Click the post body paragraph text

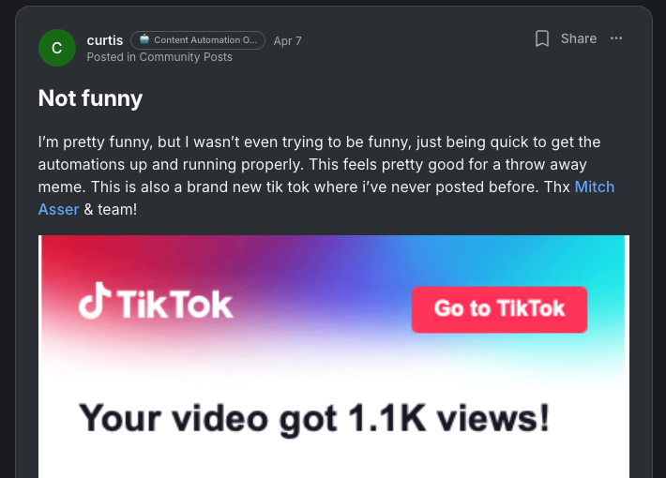[x=326, y=176]
